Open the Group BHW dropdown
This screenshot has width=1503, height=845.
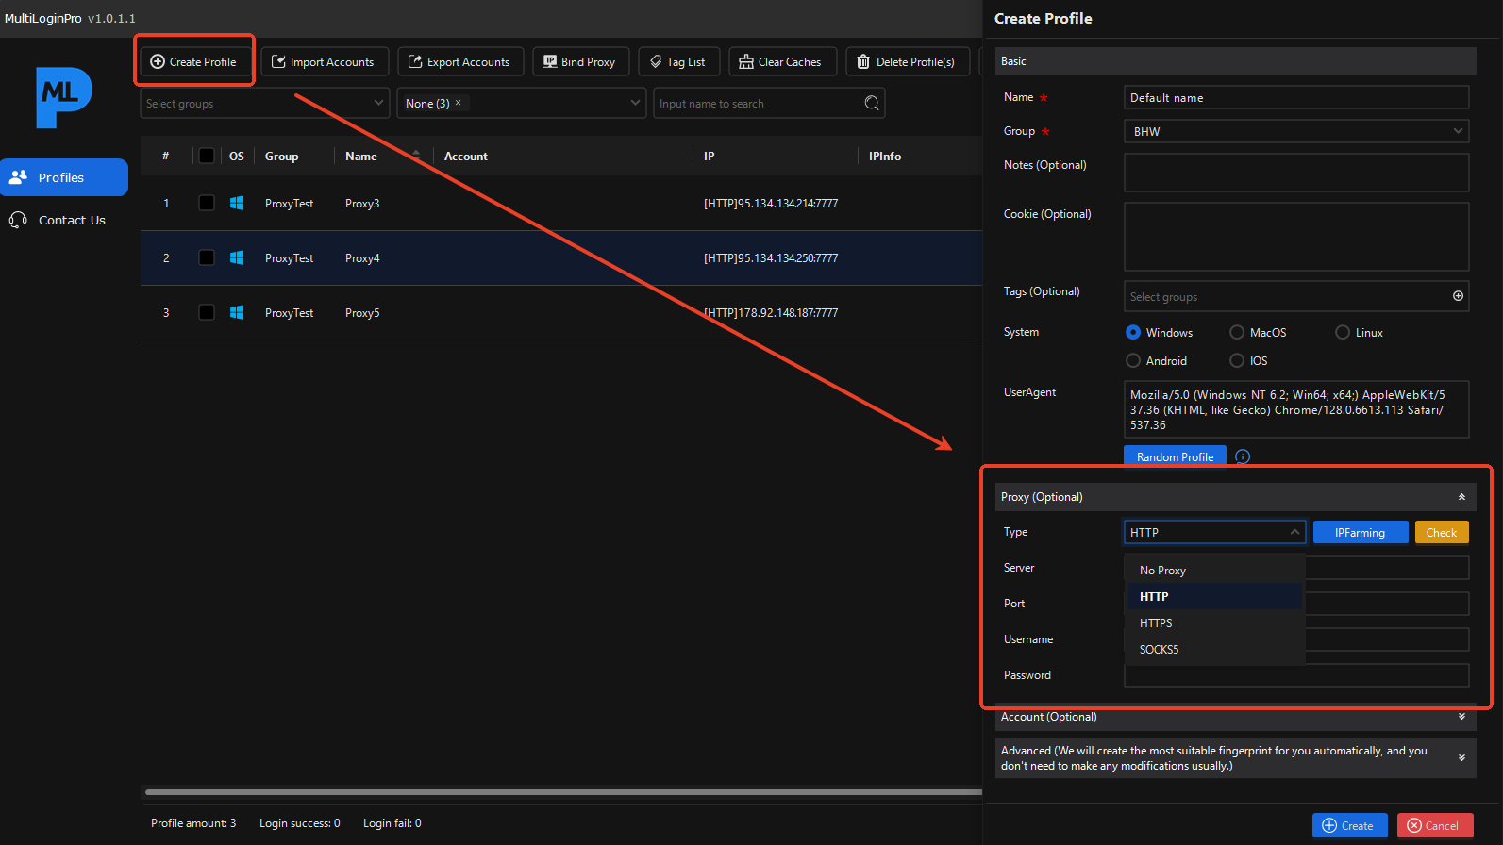1296,131
